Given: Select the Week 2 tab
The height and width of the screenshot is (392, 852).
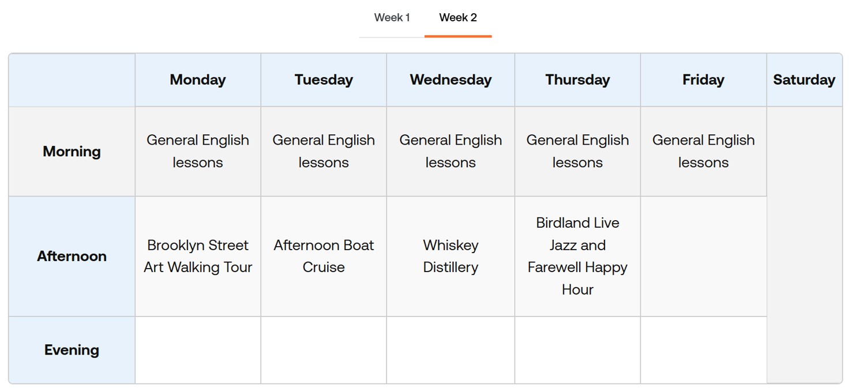Looking at the screenshot, I should 458,18.
